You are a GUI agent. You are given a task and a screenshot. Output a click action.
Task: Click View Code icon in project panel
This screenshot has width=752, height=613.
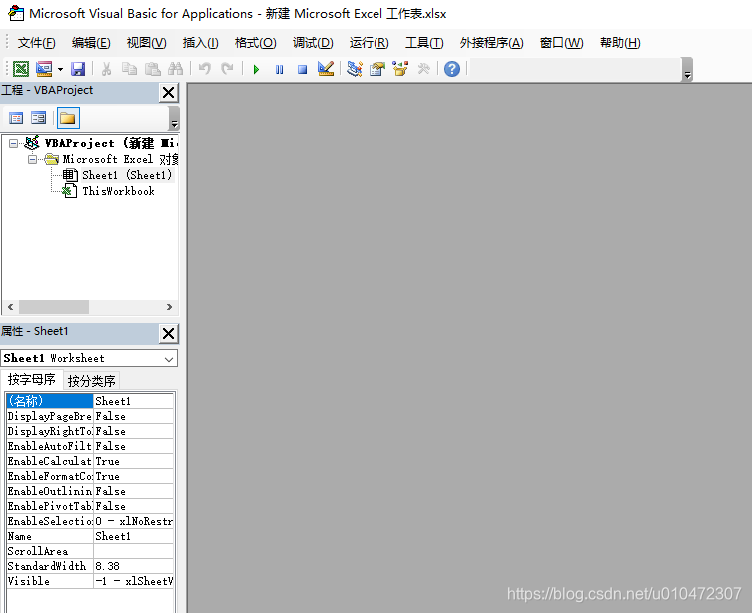tap(16, 118)
